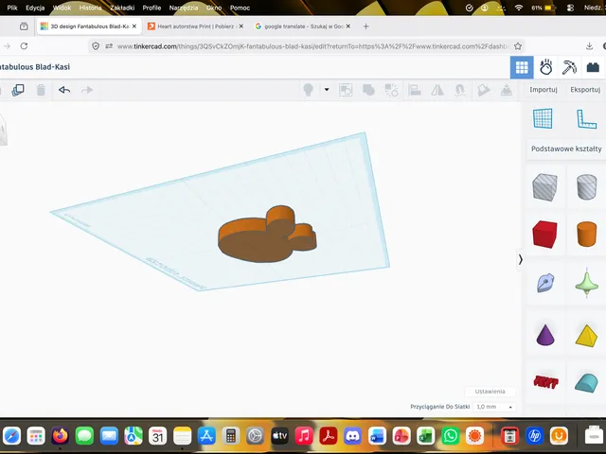Click the Firefox view icon beside tabs
This screenshot has height=454, width=606.
(x=24, y=26)
